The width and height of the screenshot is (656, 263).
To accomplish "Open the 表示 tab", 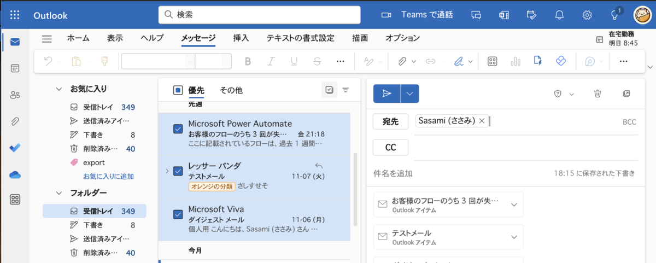I will click(x=115, y=38).
